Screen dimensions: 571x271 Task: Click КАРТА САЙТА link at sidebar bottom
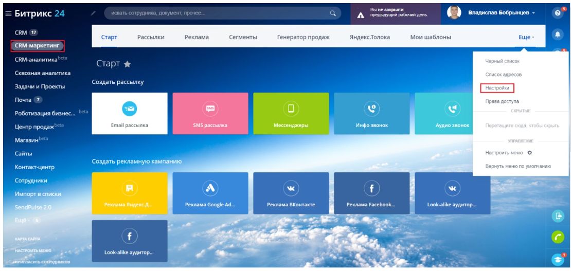click(x=28, y=239)
